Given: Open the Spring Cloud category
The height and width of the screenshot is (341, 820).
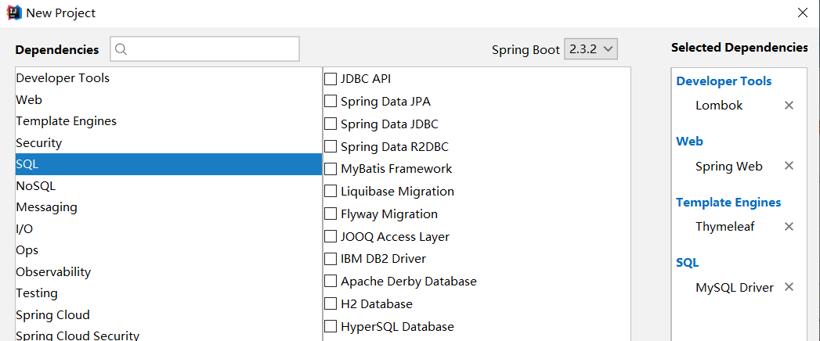Looking at the screenshot, I should [169, 315].
